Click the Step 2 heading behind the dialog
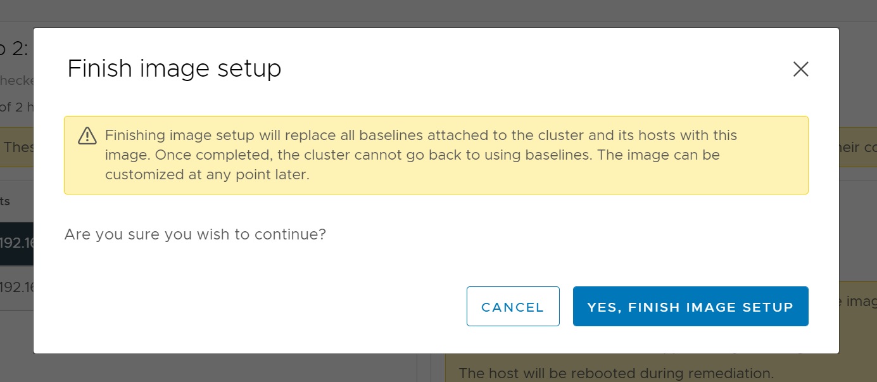This screenshot has height=382, width=877. pyautogui.click(x=14, y=49)
